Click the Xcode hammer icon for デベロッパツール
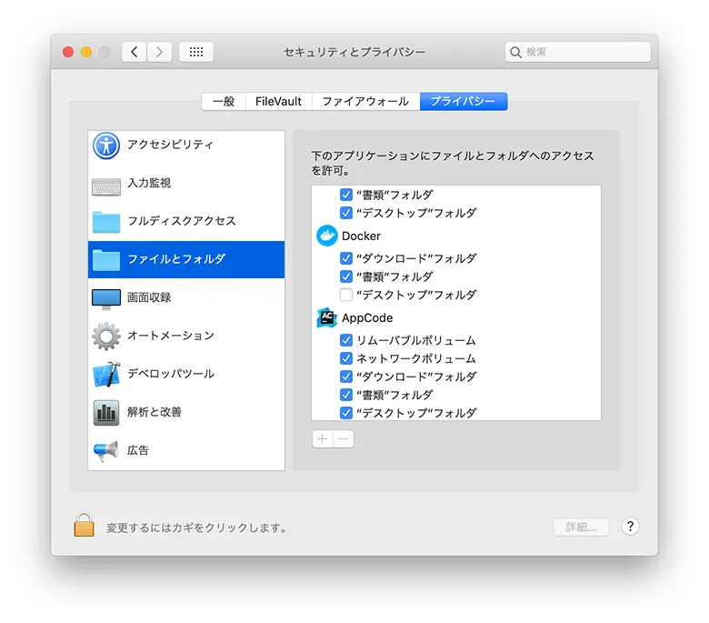709x623 pixels. 106,374
